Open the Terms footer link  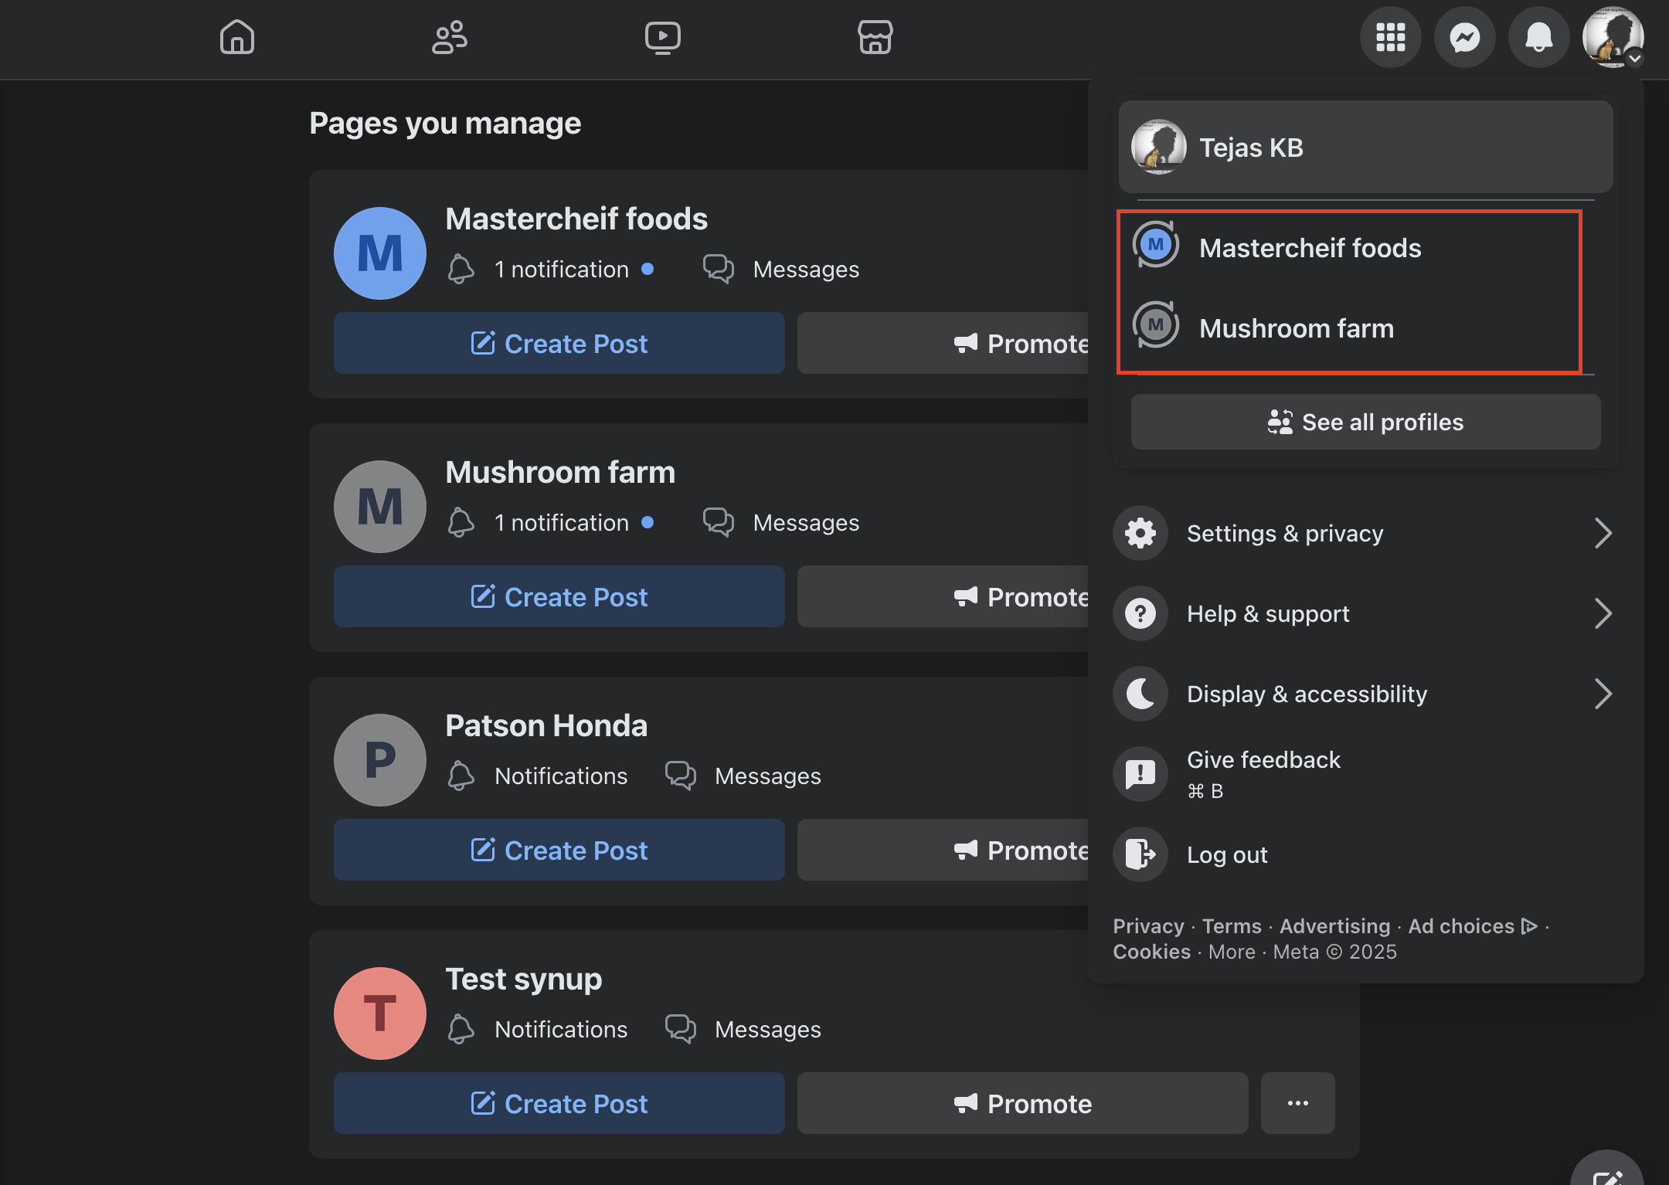(x=1232, y=925)
